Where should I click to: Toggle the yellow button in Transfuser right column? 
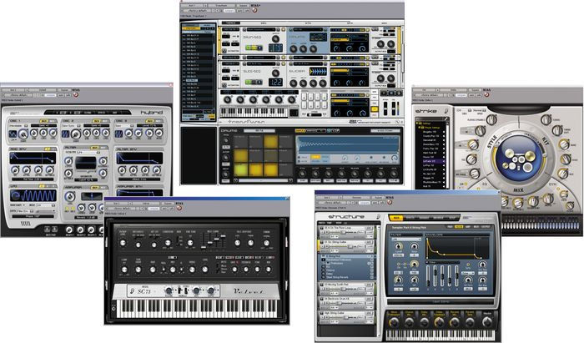pyautogui.click(x=375, y=109)
